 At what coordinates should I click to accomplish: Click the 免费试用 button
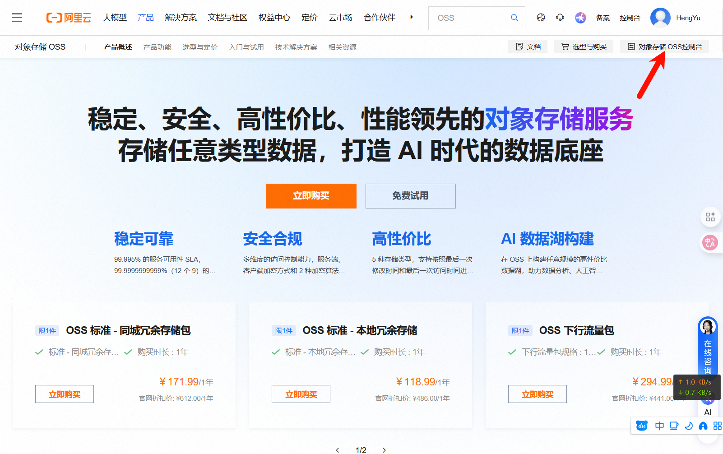point(411,196)
